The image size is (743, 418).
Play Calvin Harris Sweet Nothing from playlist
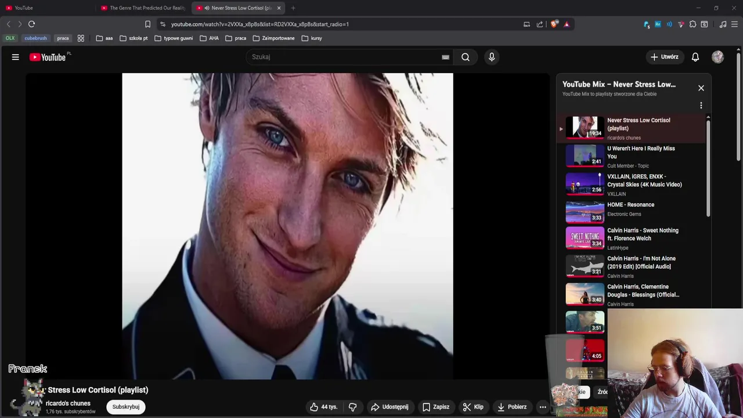pos(632,238)
